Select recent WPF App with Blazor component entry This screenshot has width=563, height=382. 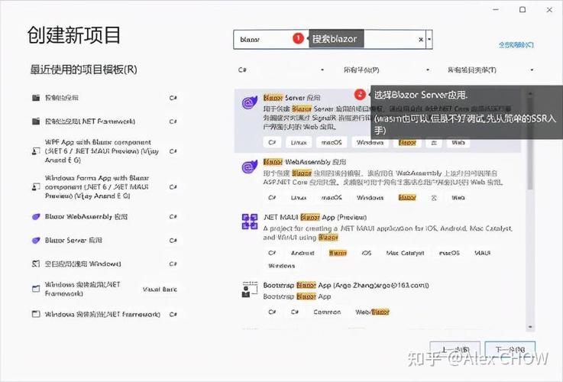coord(105,151)
